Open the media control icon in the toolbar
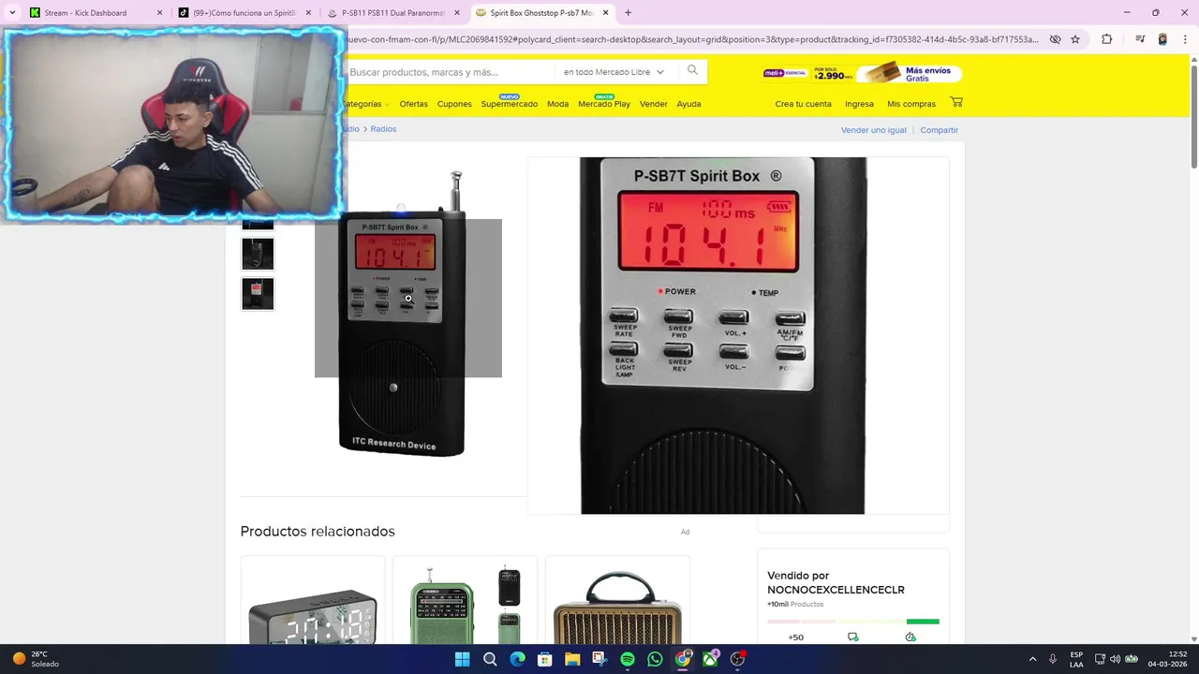 pos(1140,39)
